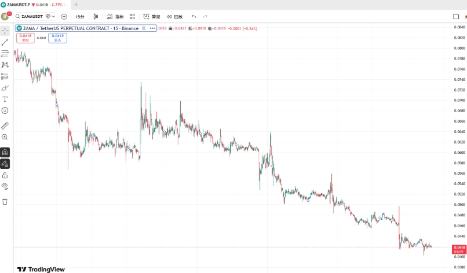
Task: Select the crosshair cursor tool
Action: point(5,31)
